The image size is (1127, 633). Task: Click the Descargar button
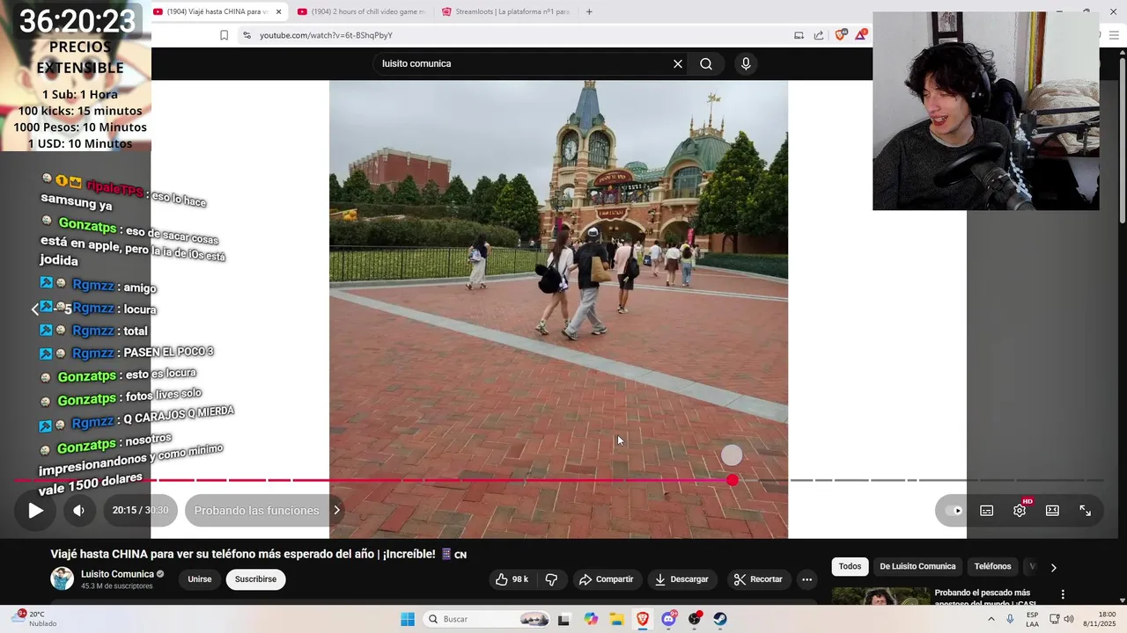pyautogui.click(x=681, y=579)
